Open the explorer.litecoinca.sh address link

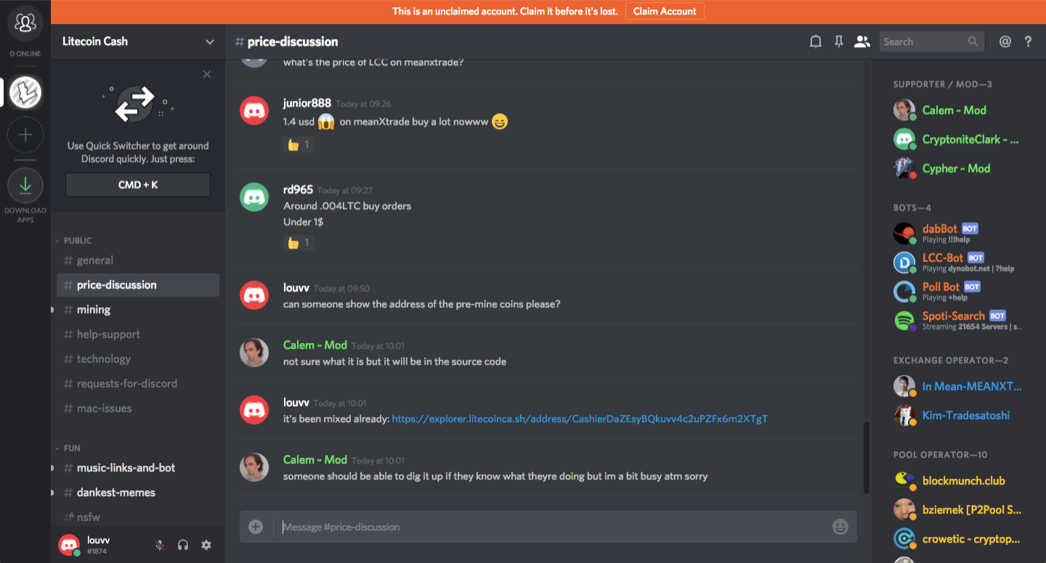[x=580, y=419]
